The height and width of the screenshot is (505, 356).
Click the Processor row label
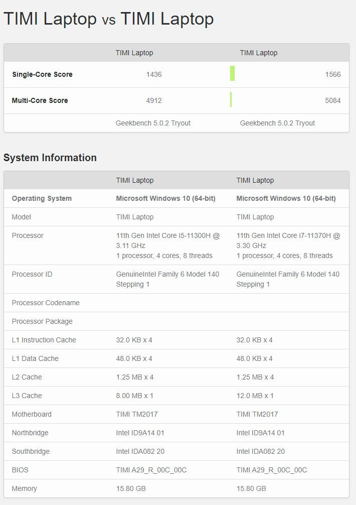click(x=28, y=235)
